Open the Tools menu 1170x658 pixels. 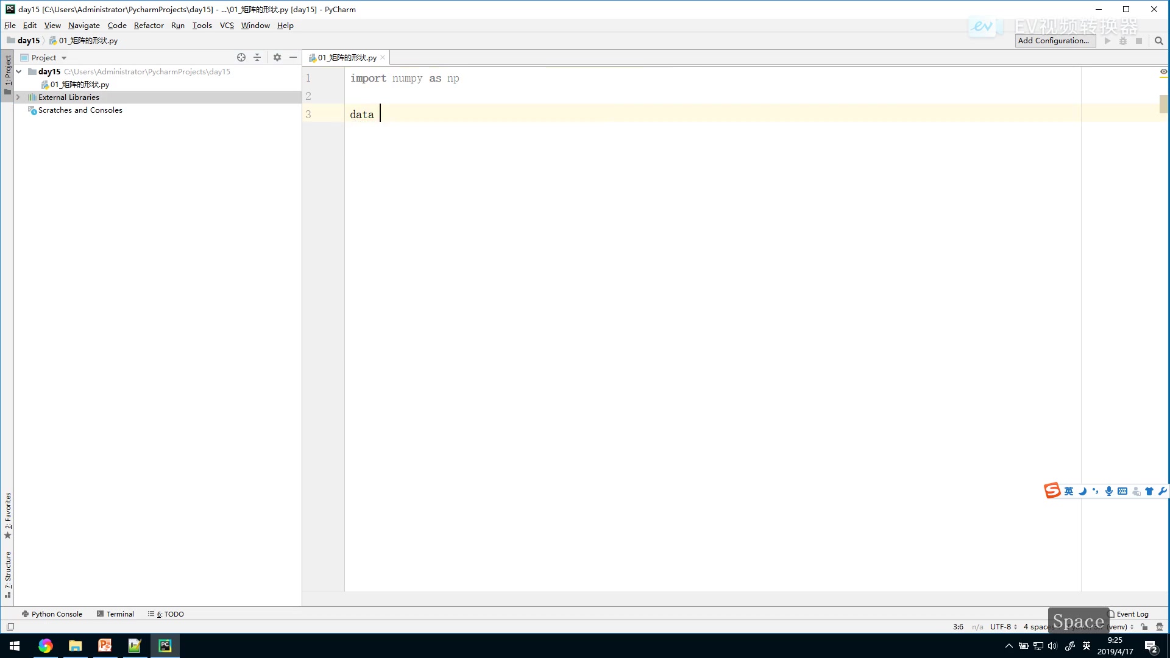202,25
